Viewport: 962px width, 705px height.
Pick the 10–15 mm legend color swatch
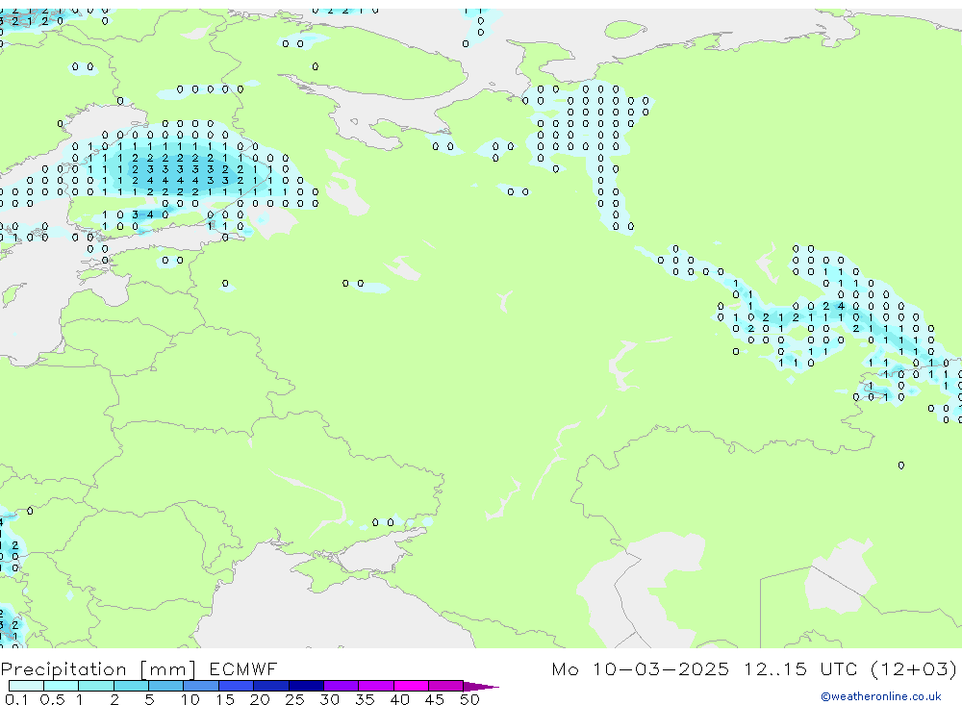coord(201,686)
